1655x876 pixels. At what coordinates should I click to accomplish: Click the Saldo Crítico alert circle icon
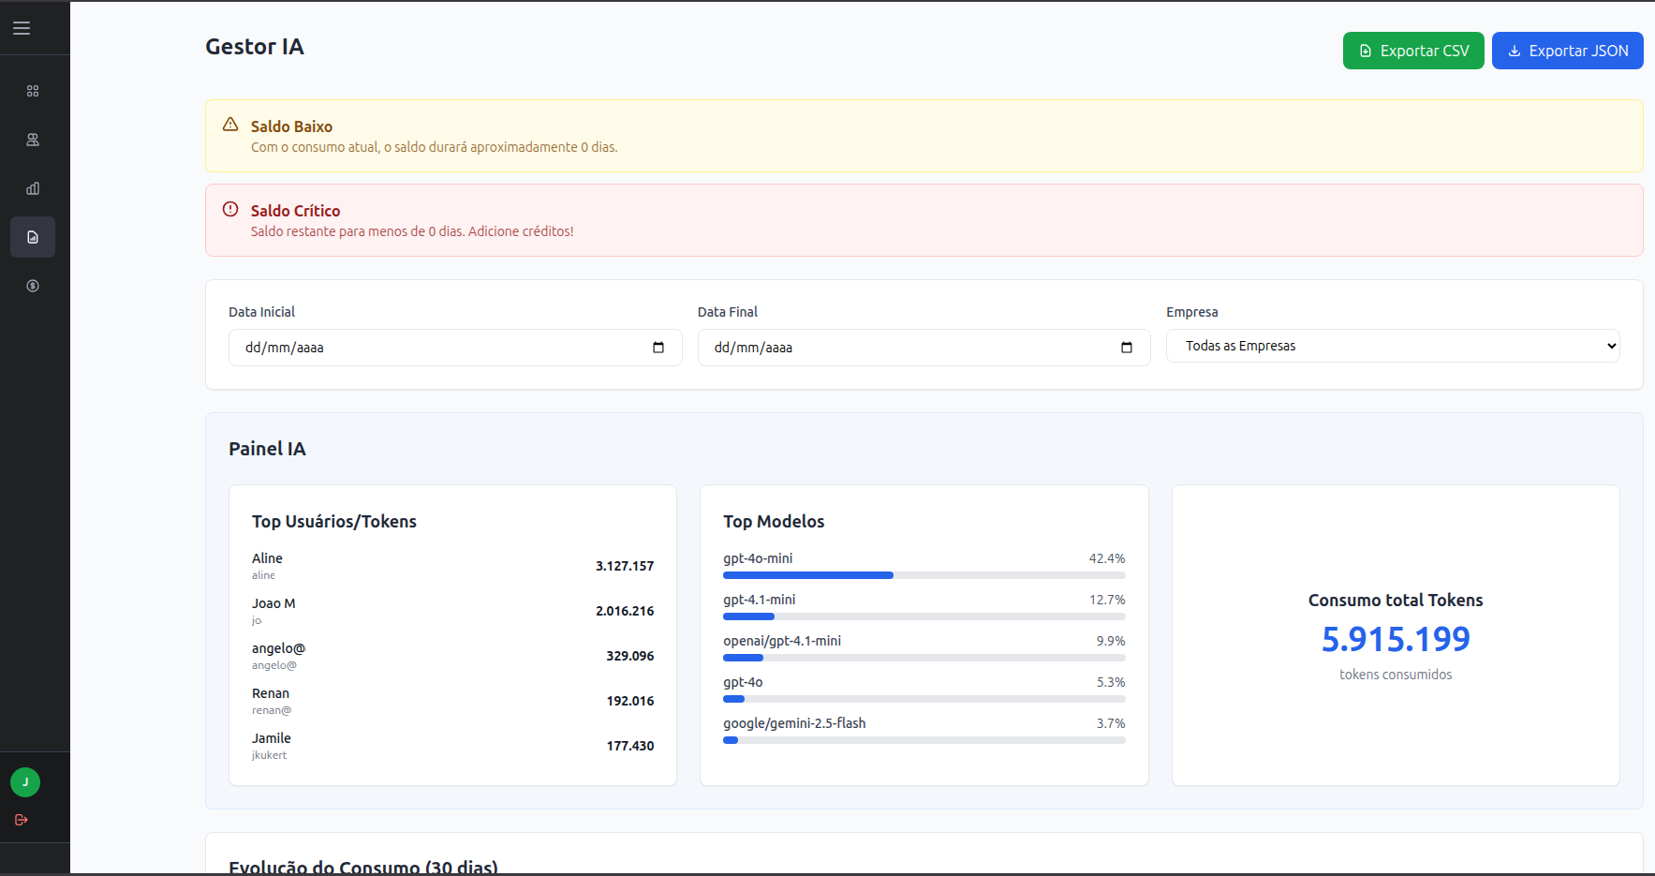tap(230, 209)
